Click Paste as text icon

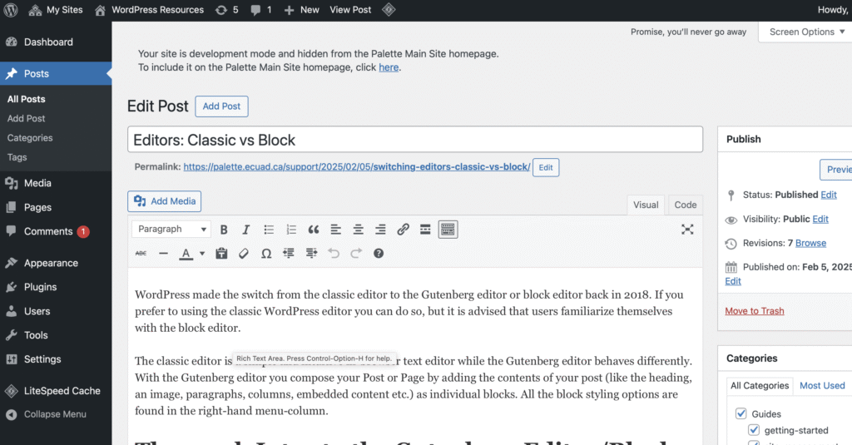(x=221, y=253)
